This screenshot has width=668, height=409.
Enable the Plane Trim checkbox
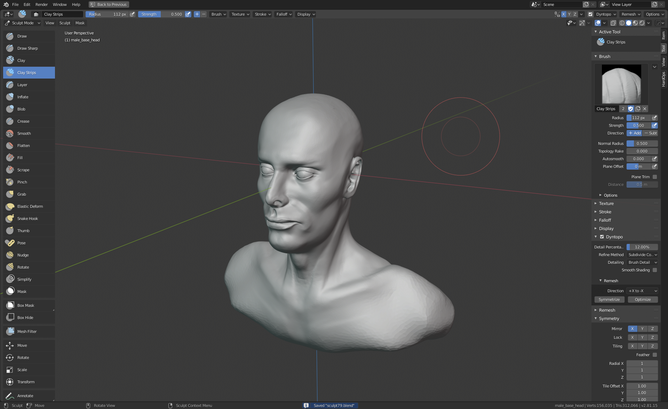655,177
